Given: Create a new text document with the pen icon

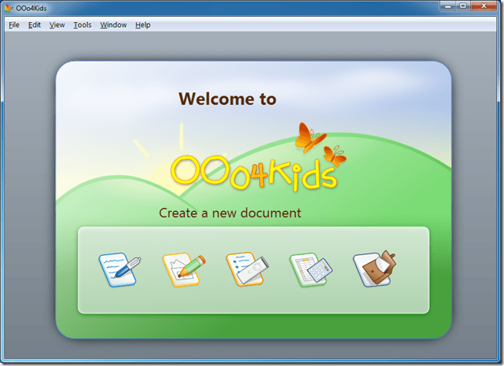Looking at the screenshot, I should tap(119, 270).
